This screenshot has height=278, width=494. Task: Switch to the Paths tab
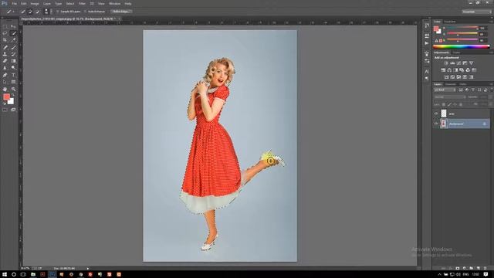coord(463,84)
